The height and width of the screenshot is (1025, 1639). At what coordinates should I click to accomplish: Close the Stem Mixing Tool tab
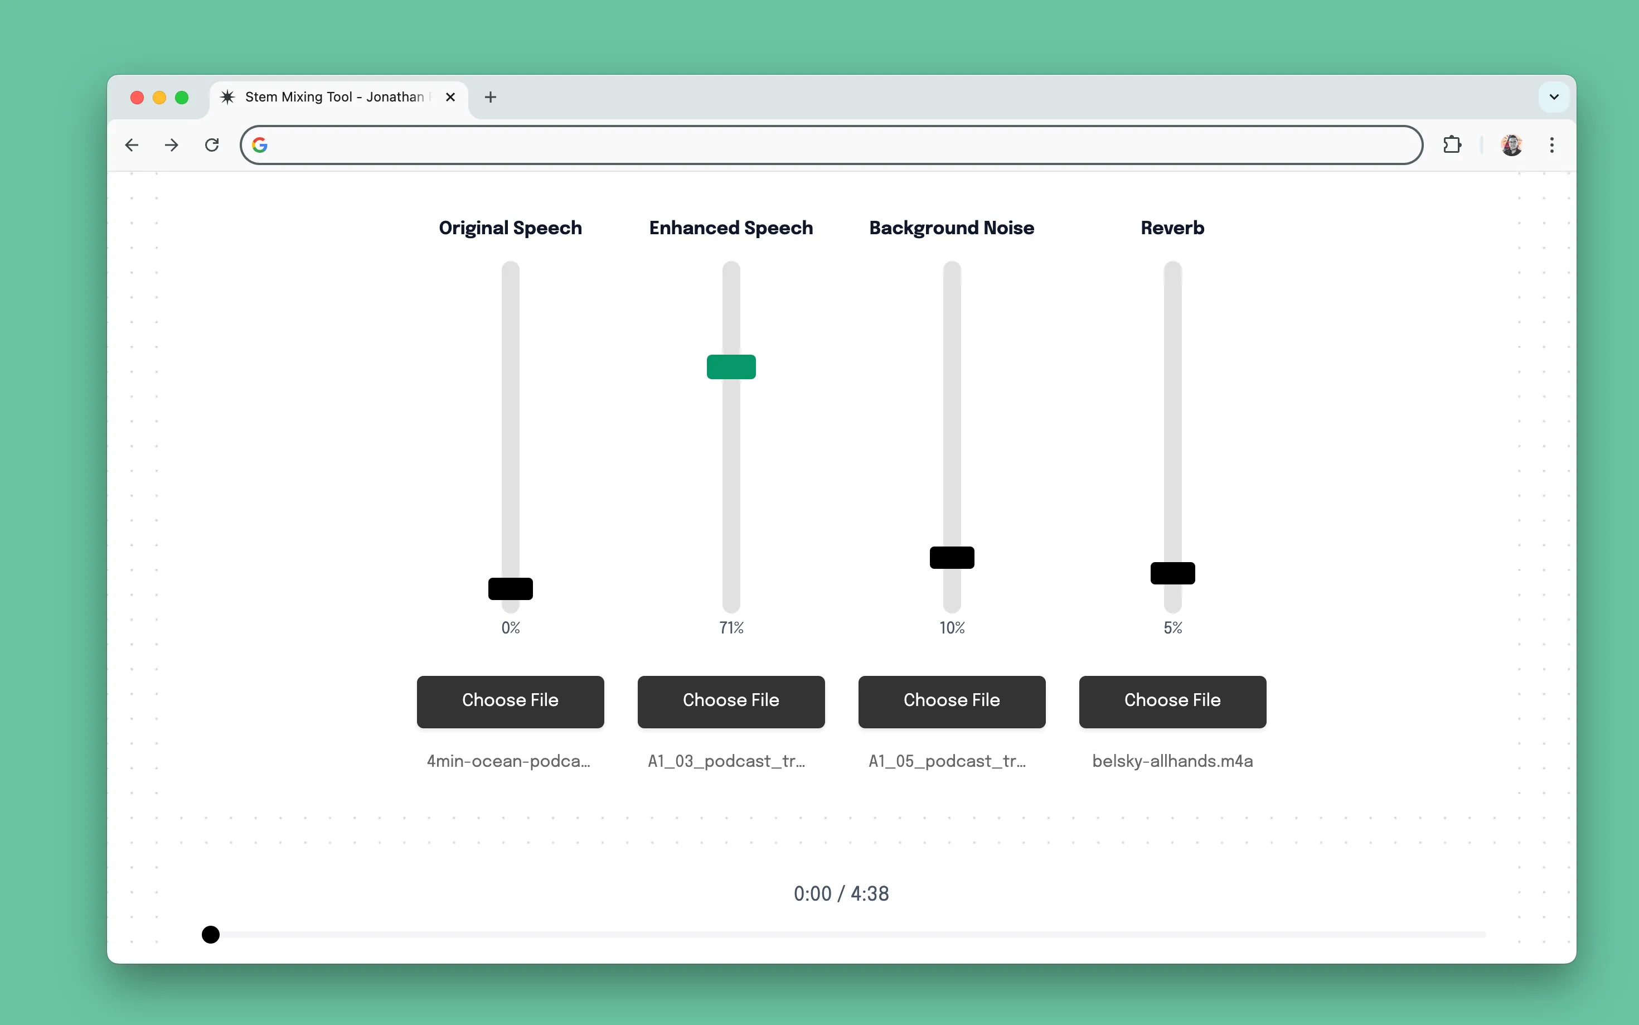[450, 98]
